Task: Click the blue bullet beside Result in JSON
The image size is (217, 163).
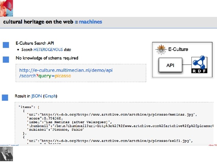Action: [x=5, y=97]
